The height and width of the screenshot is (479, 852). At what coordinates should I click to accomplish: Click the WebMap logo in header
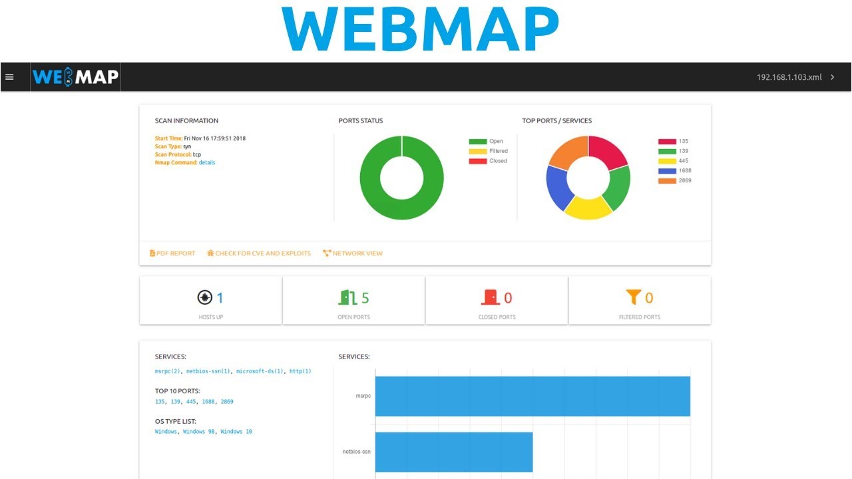(75, 77)
